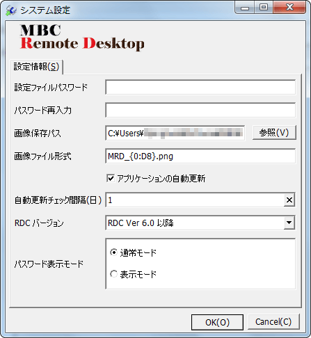Click the Cancel(C) button
This screenshot has width=311, height=338.
pyautogui.click(x=273, y=322)
